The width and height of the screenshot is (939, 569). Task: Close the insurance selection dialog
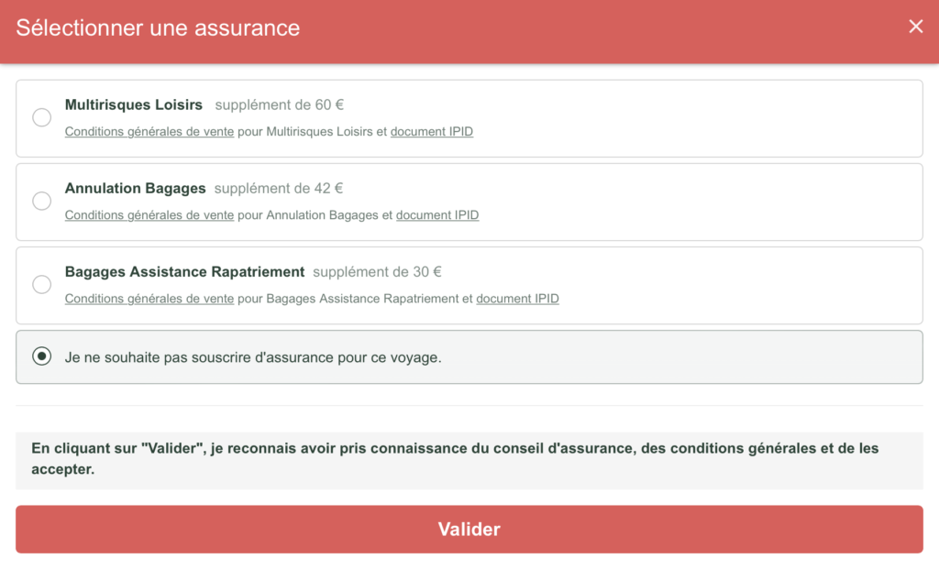click(x=915, y=27)
